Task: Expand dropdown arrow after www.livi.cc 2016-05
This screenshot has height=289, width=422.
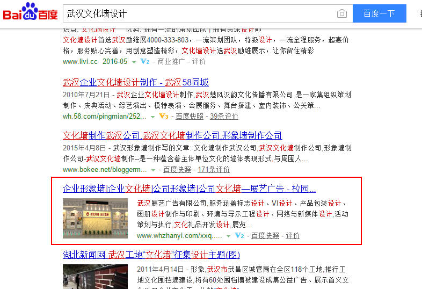Action: point(134,62)
